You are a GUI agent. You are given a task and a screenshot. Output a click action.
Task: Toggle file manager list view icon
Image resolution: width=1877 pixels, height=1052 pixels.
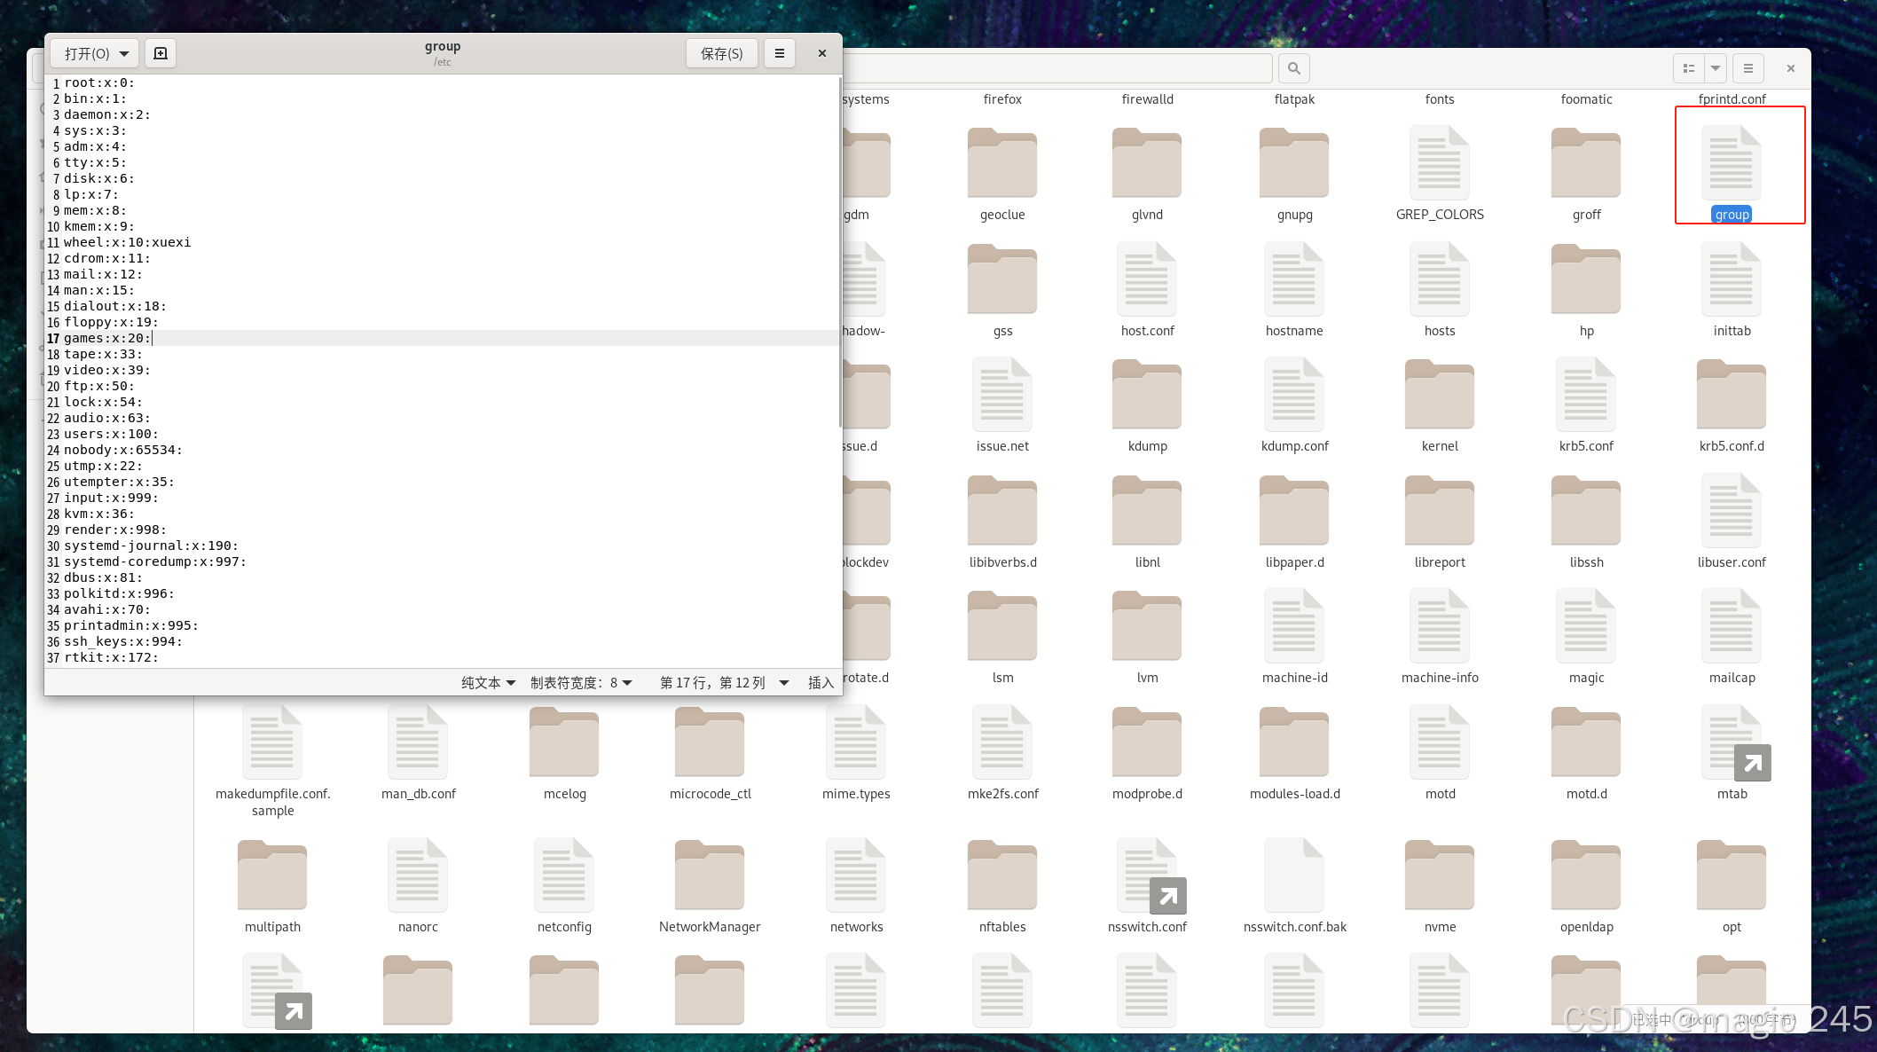point(1689,68)
